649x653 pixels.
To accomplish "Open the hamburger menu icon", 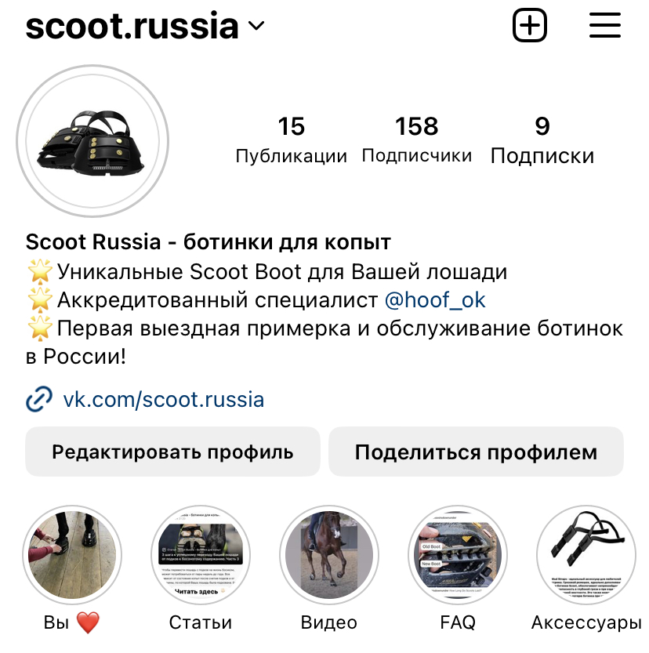I will coord(604,25).
